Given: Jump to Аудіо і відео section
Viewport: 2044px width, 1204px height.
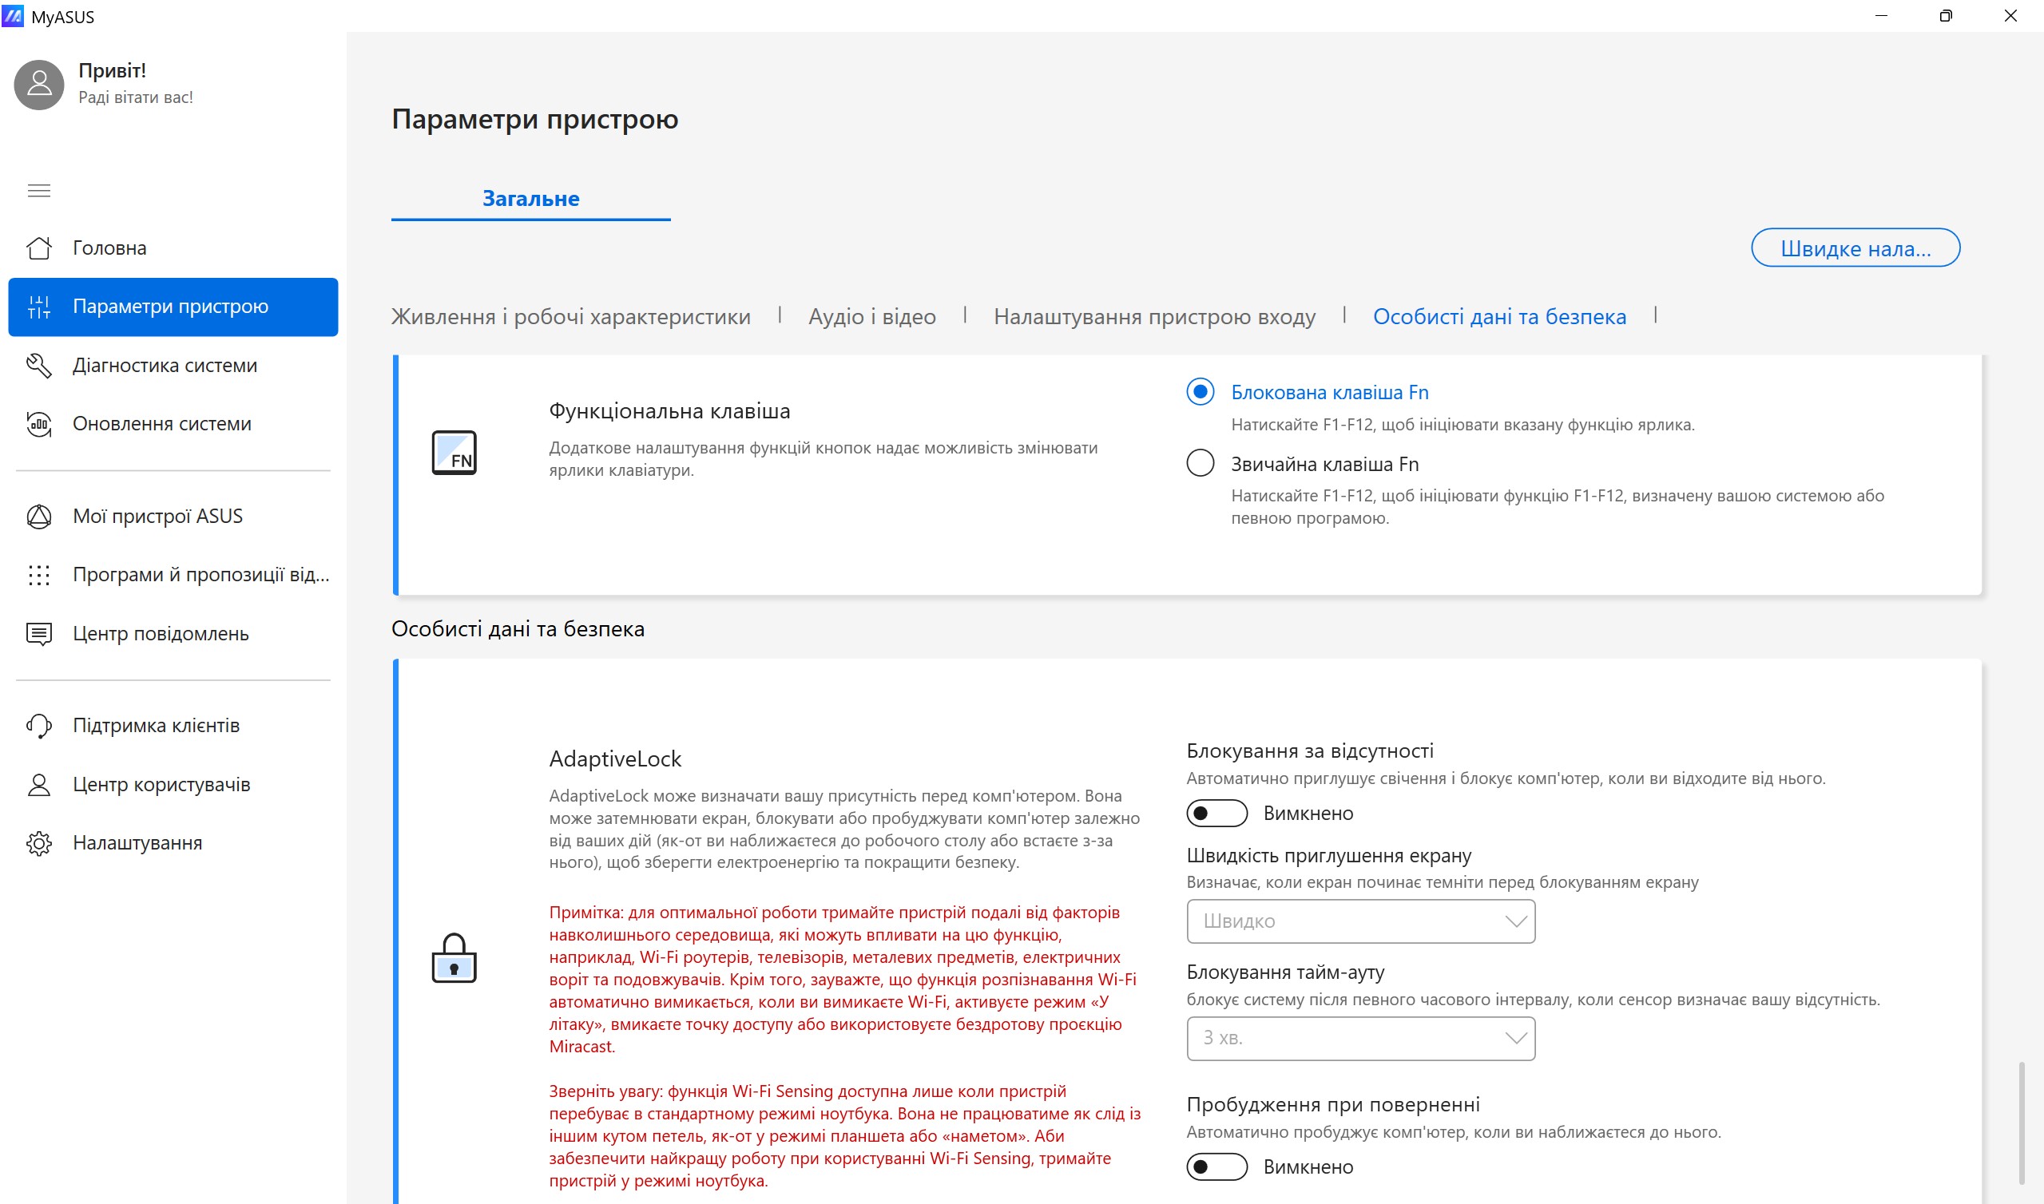Looking at the screenshot, I should click(871, 316).
